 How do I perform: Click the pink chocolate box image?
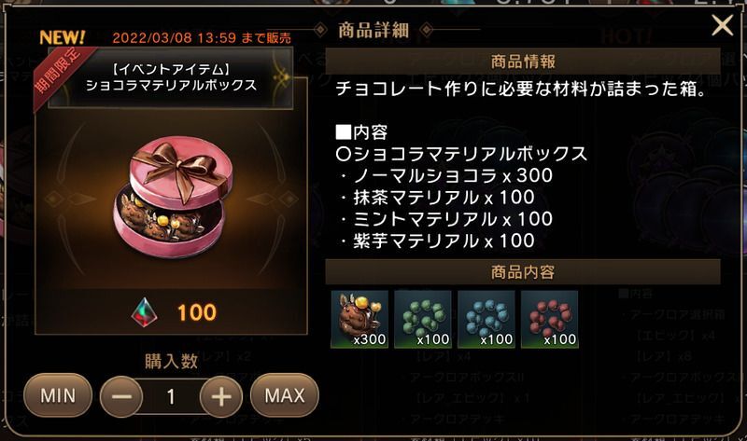point(173,198)
